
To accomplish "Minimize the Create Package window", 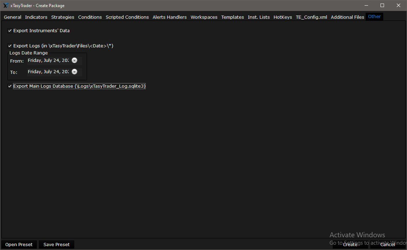I will click(366, 5).
